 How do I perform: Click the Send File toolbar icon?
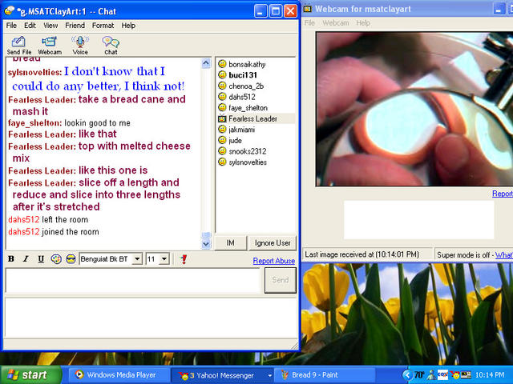click(19, 45)
